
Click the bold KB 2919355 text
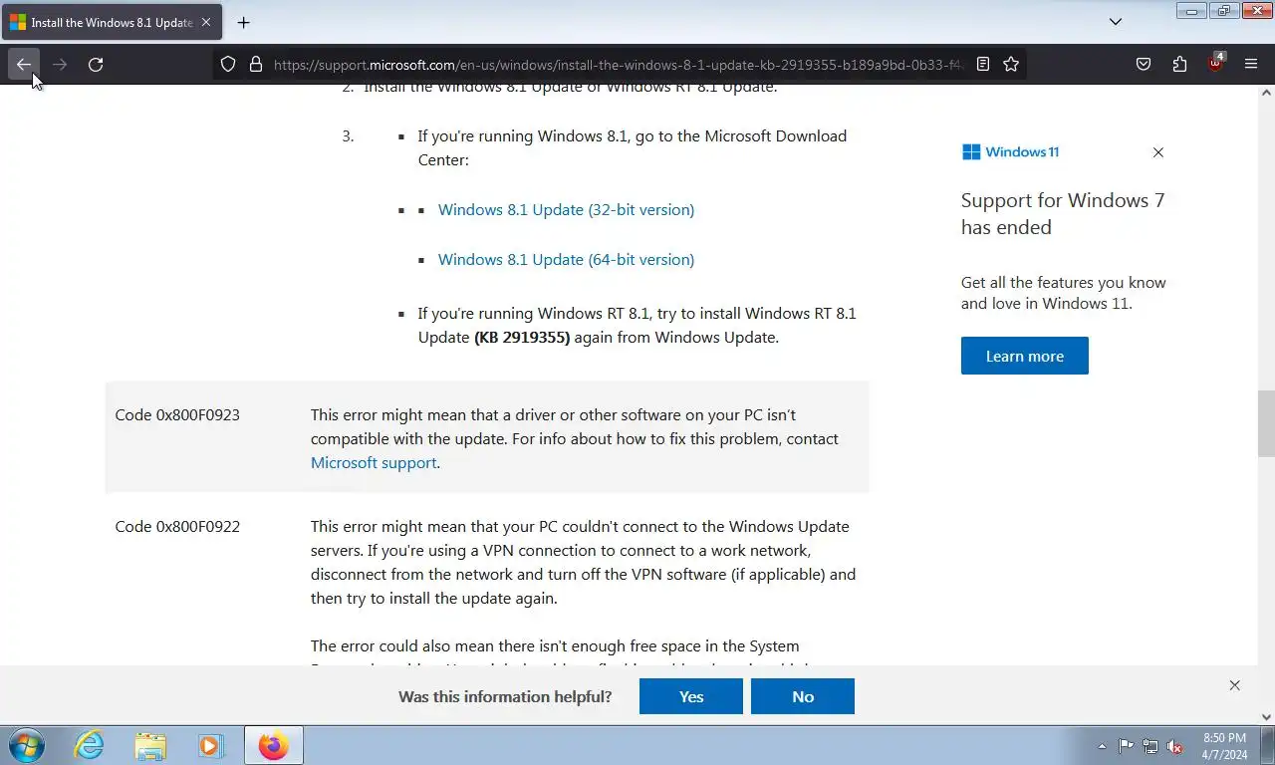click(522, 337)
